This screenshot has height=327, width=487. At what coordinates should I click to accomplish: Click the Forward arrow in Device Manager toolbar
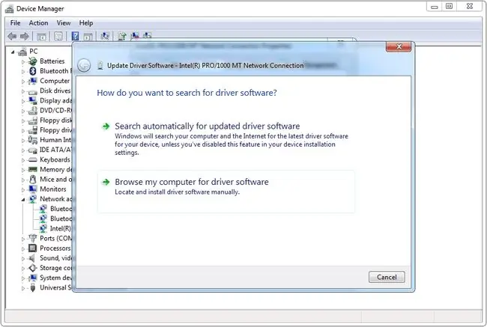25,37
